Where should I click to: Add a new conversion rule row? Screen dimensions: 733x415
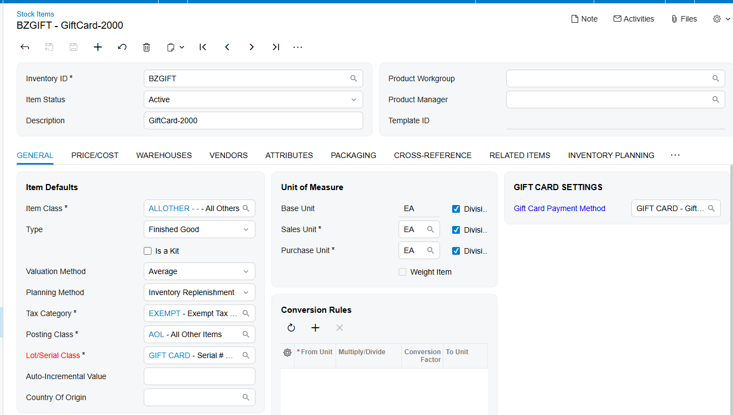[x=316, y=328]
